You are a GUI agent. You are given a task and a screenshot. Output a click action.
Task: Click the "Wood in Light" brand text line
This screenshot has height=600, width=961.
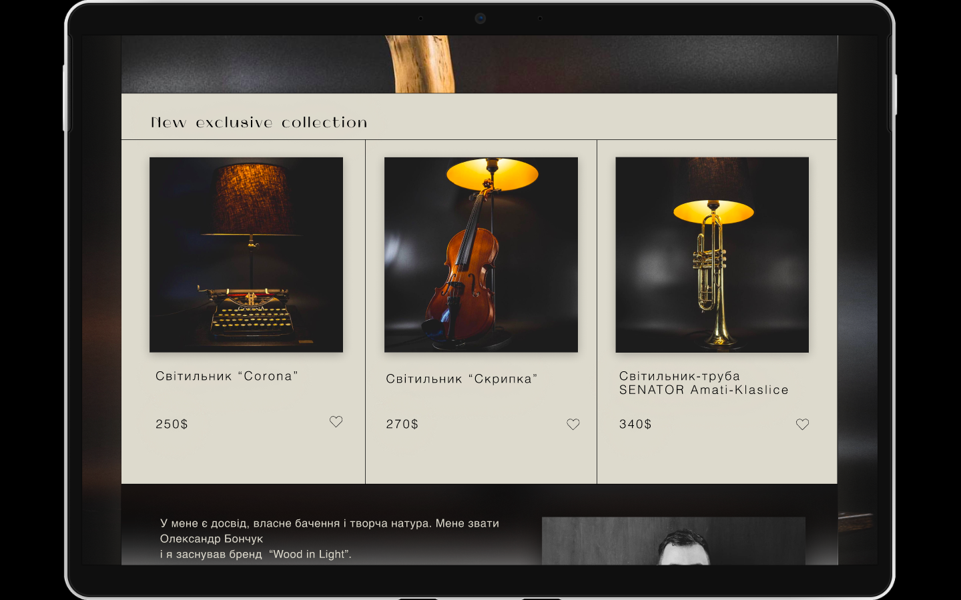coord(256,554)
